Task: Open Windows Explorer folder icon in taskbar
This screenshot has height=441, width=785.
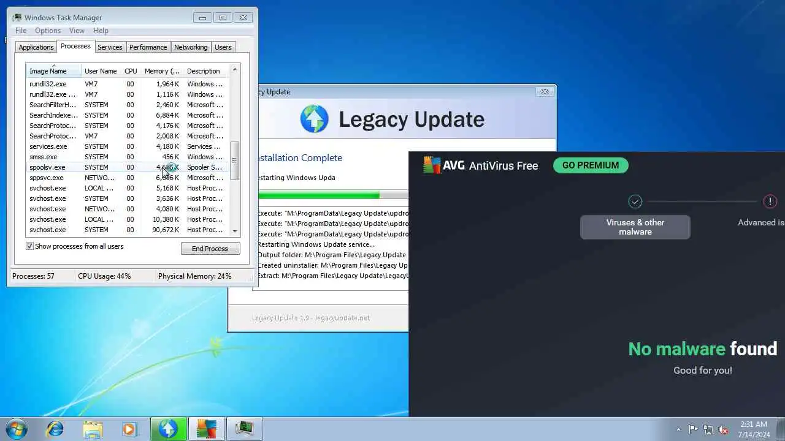Action: [93, 429]
